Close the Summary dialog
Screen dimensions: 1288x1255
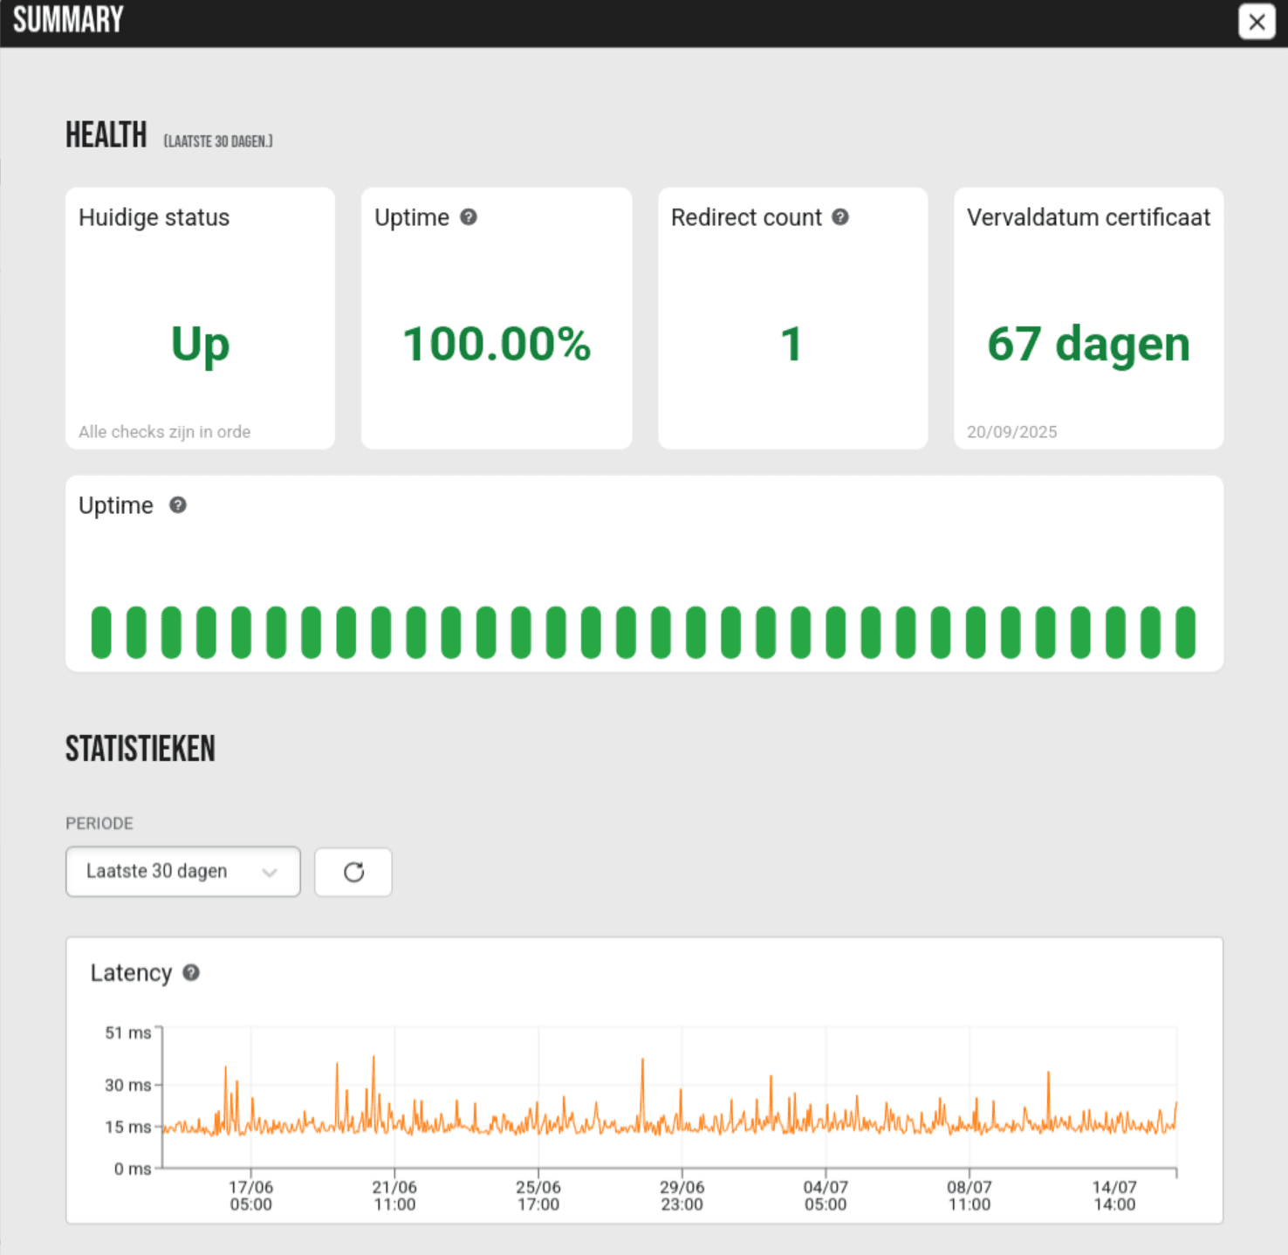(x=1257, y=22)
